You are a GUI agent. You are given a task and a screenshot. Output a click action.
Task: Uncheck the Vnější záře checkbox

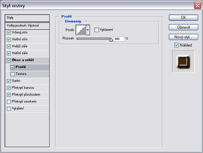[x=9, y=46]
